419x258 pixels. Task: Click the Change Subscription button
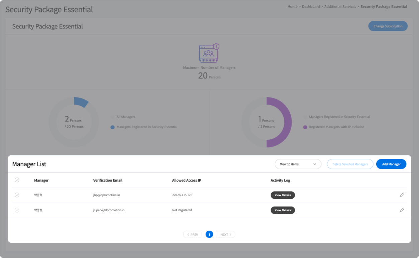click(x=388, y=26)
